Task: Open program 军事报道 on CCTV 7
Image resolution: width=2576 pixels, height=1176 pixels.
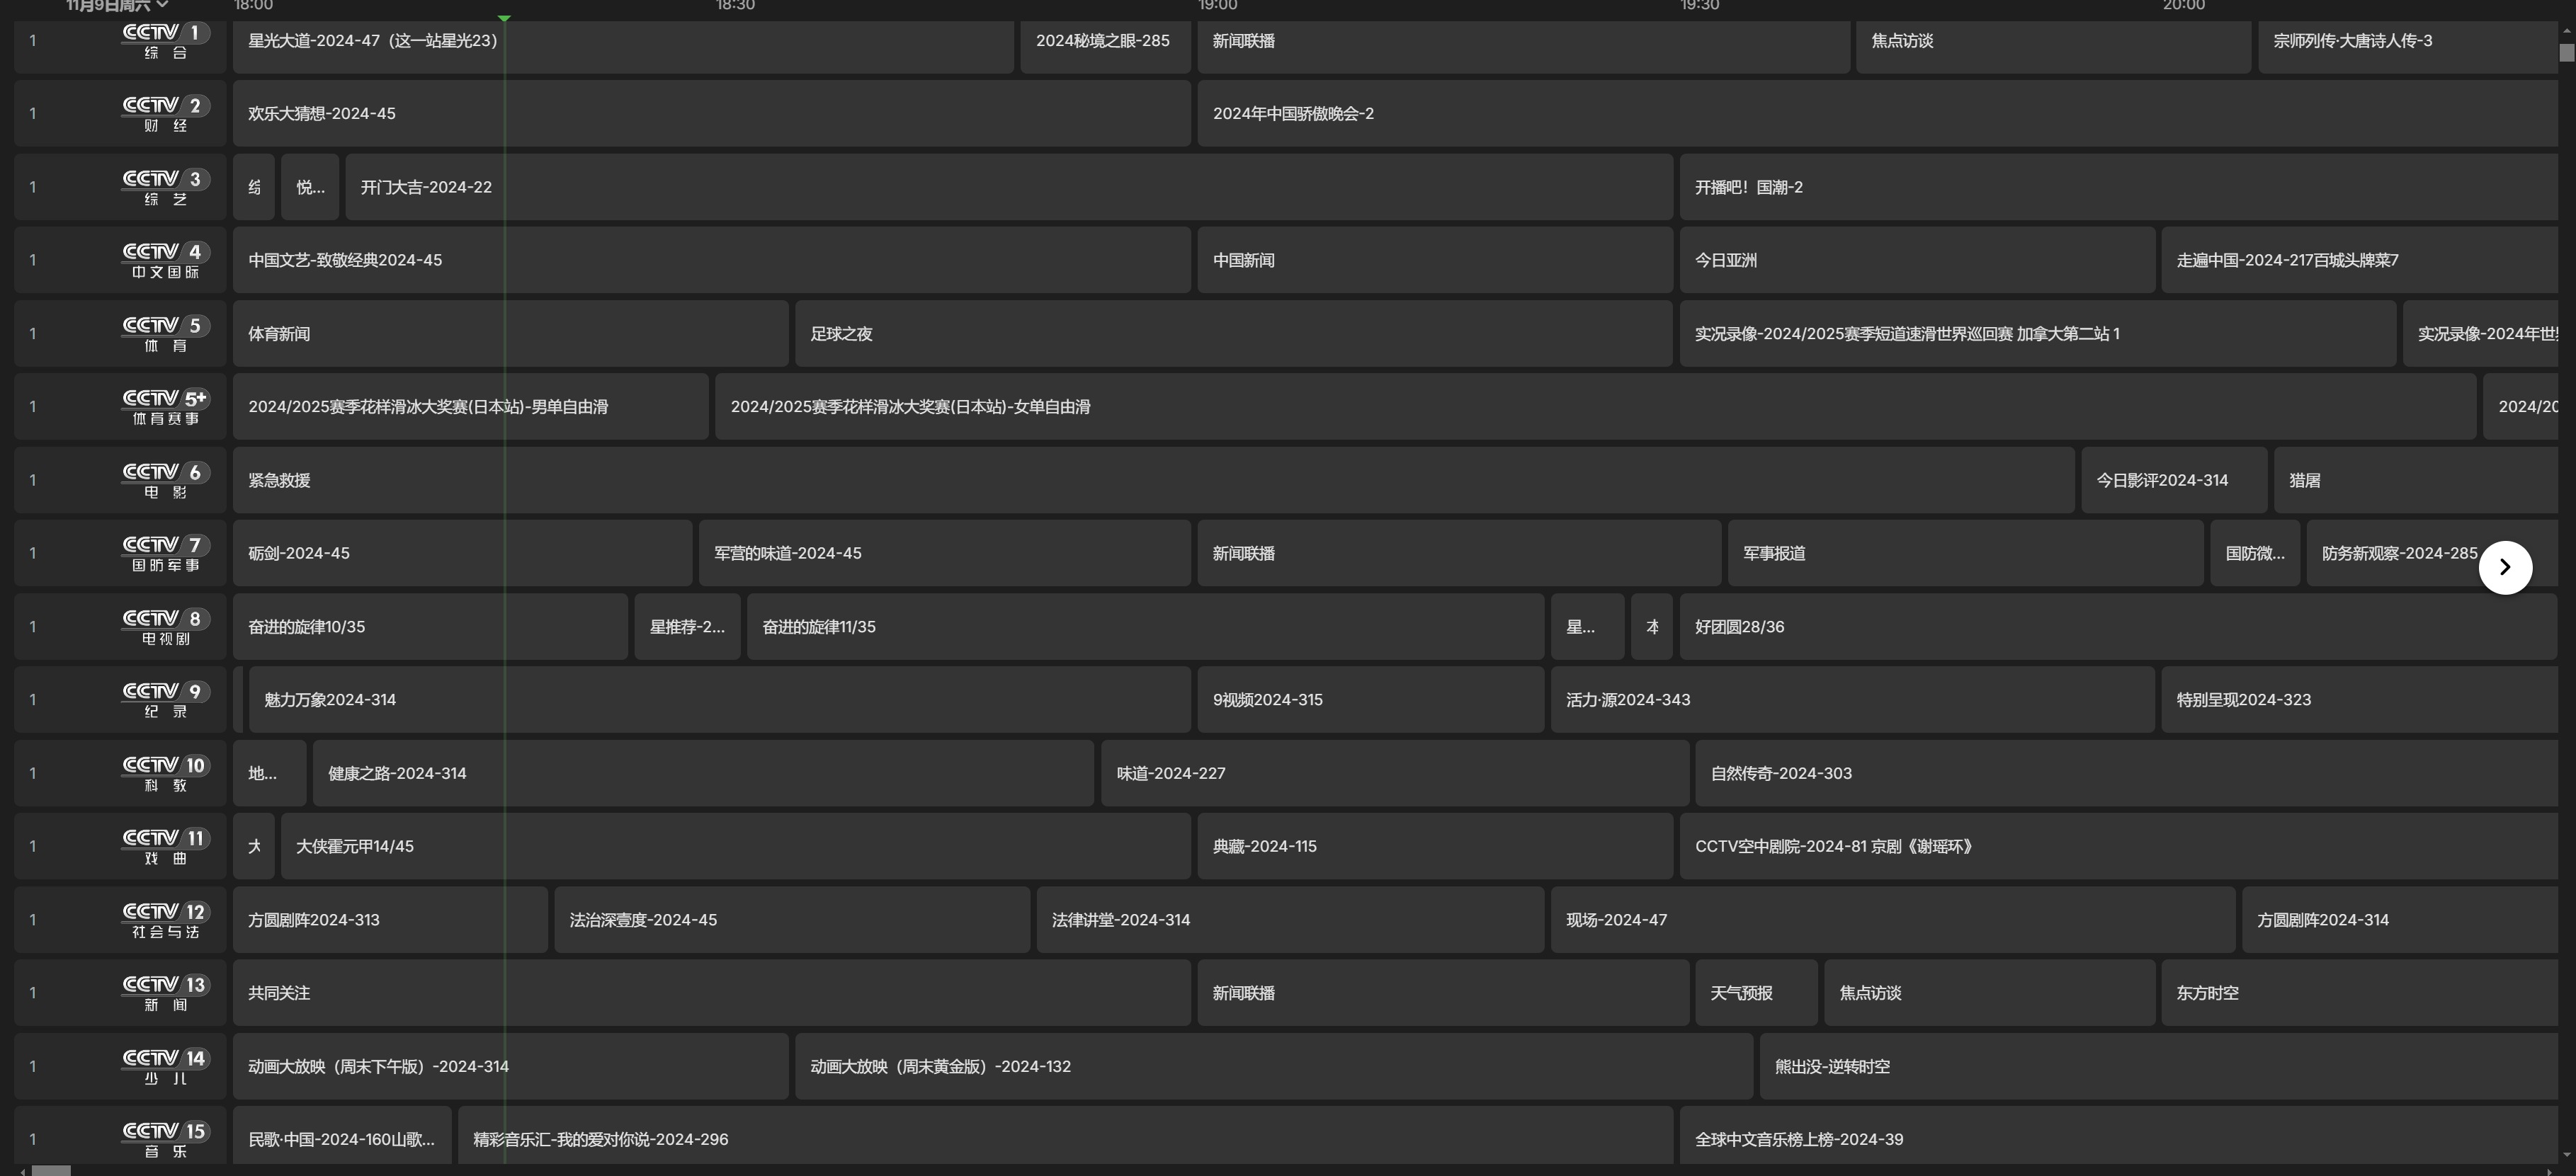Action: (x=1966, y=553)
